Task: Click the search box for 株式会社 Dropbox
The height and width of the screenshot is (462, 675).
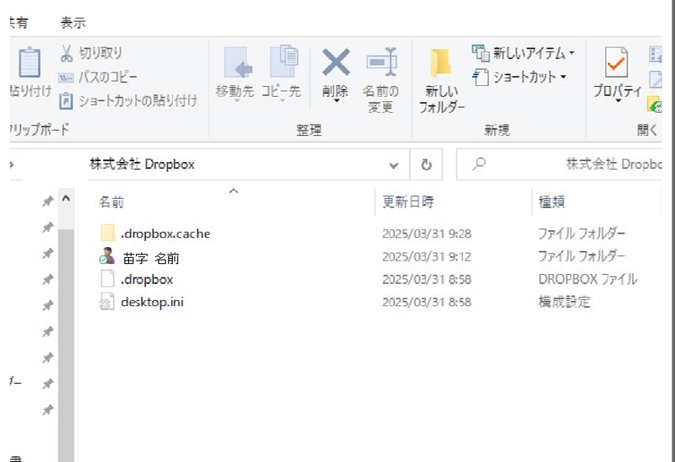Action: pos(559,164)
